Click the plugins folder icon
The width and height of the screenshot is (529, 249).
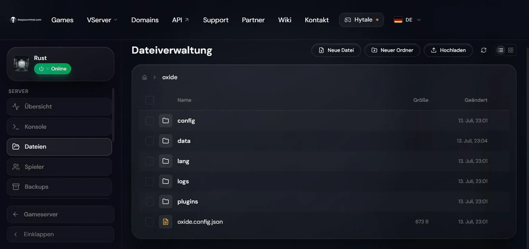click(165, 201)
